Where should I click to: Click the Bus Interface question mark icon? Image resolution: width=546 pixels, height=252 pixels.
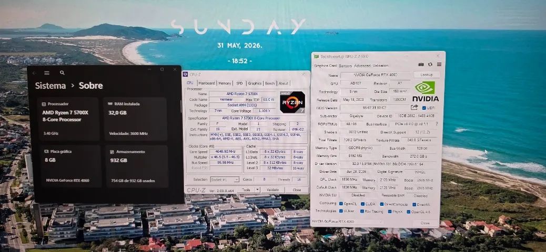click(x=437, y=124)
